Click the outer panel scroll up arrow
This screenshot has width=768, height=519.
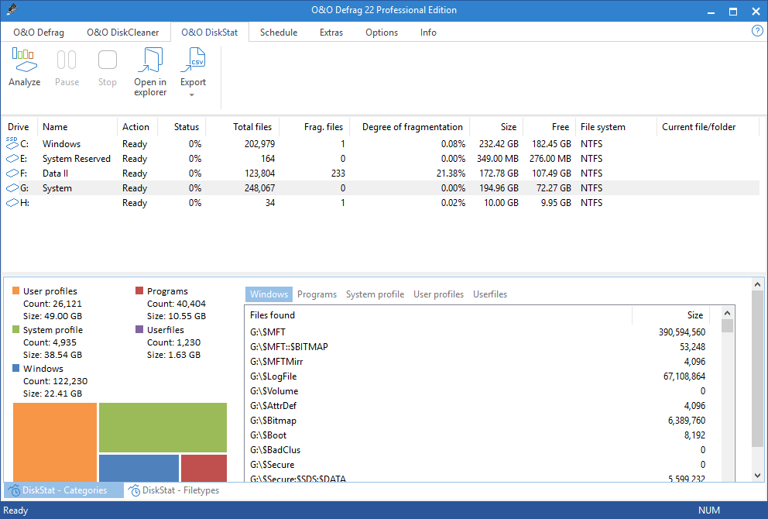click(757, 284)
